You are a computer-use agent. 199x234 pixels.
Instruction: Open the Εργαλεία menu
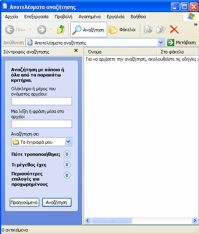[x=116, y=17]
